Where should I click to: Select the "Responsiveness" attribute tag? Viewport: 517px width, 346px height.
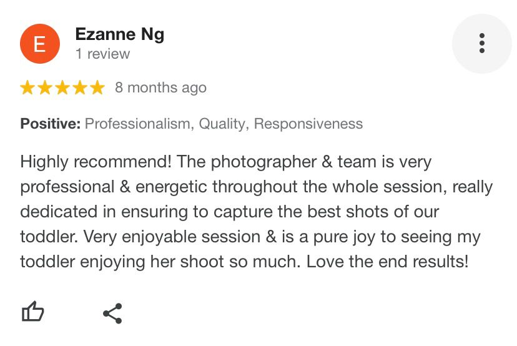click(x=308, y=124)
